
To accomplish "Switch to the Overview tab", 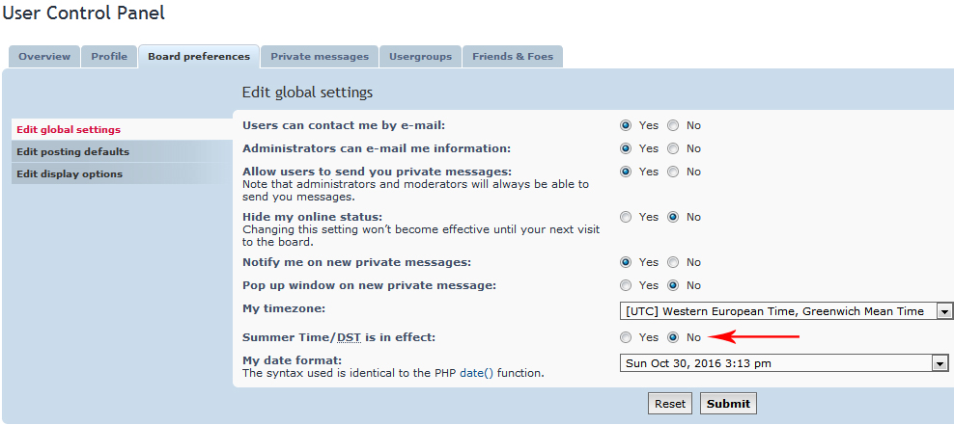I will click(44, 57).
